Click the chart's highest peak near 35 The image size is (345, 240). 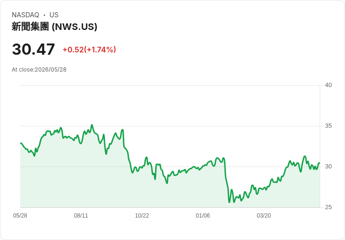point(92,125)
